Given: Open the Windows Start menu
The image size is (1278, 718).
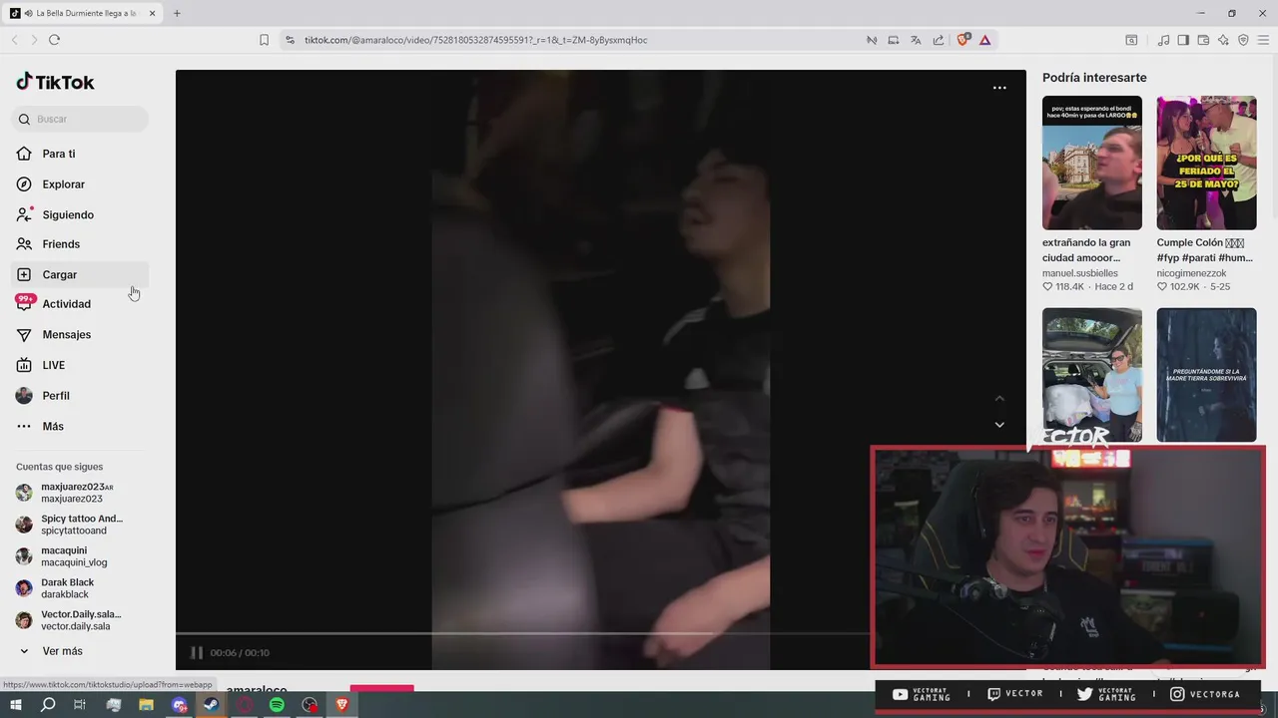Looking at the screenshot, I should [x=16, y=705].
